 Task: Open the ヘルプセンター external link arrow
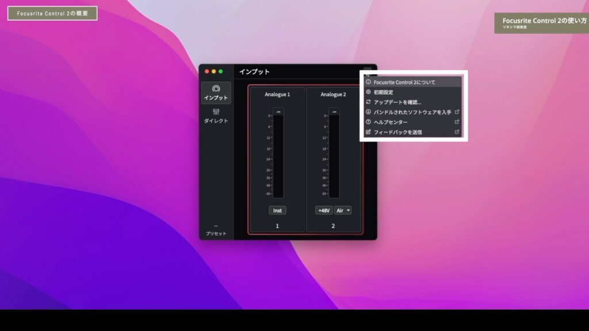[457, 122]
